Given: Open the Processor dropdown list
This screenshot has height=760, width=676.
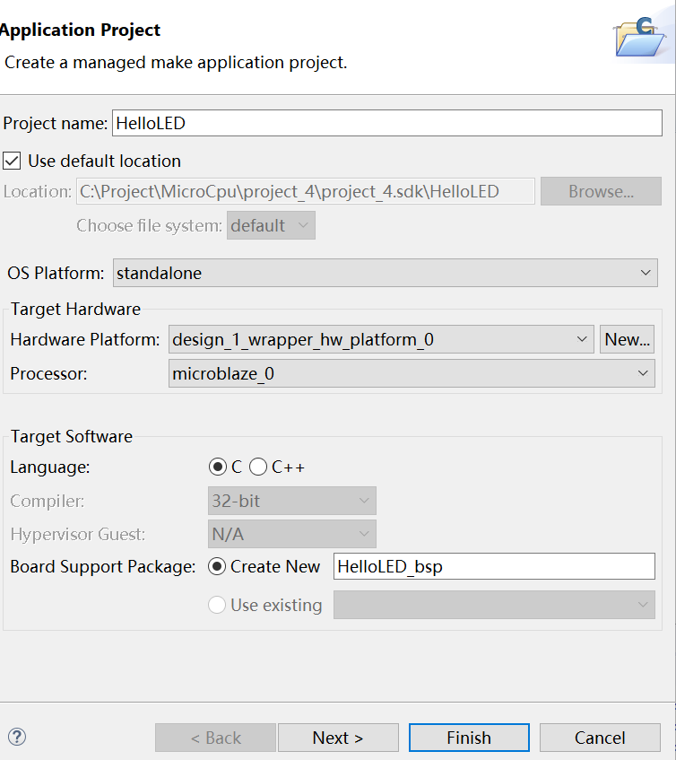Looking at the screenshot, I should 412,373.
